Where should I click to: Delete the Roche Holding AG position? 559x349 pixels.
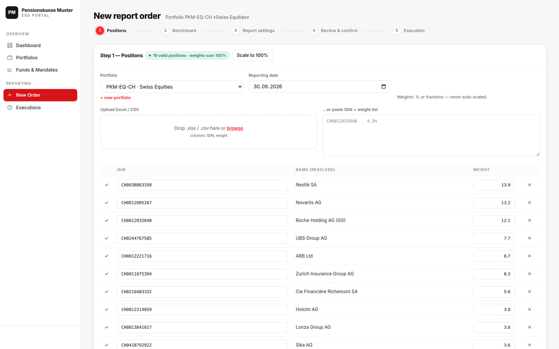[529, 221]
